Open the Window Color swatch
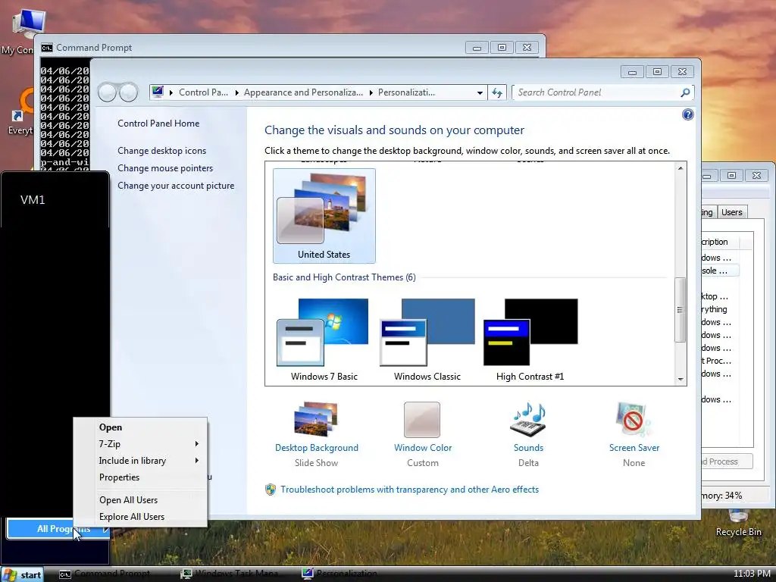Viewport: 776px width, 582px height. click(x=422, y=420)
